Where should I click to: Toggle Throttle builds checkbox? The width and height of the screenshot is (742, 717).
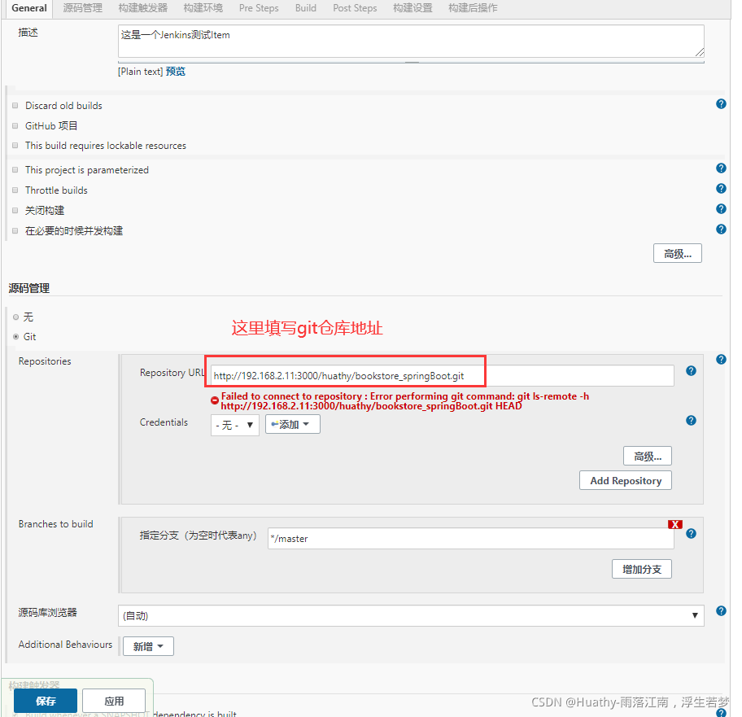click(x=15, y=190)
